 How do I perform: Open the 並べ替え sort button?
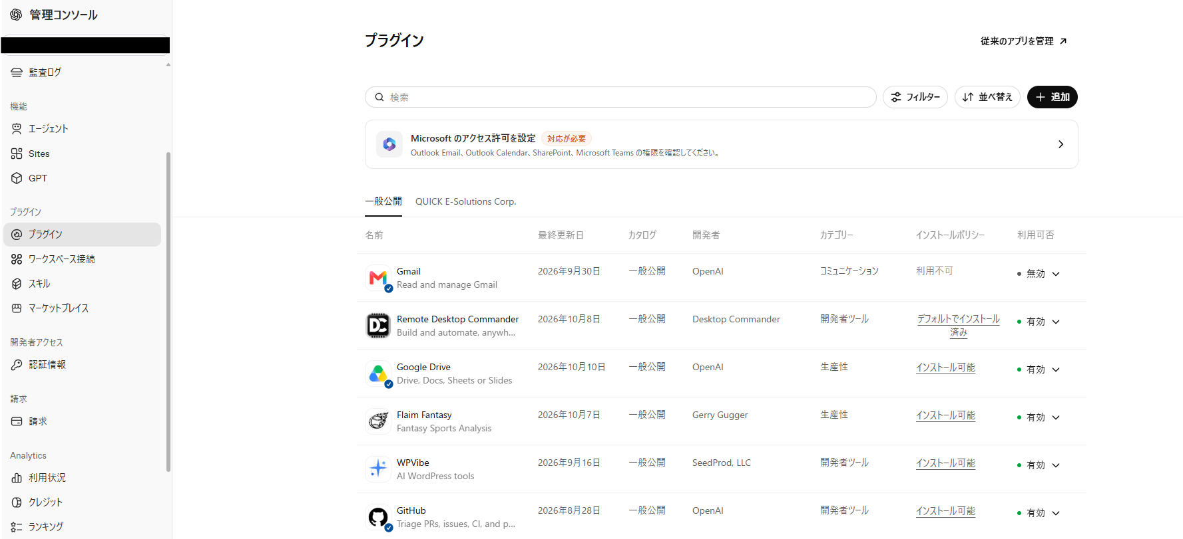click(x=987, y=97)
